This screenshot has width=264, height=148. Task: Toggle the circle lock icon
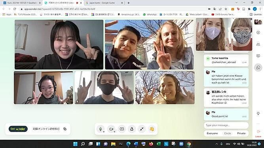(x=132, y=129)
